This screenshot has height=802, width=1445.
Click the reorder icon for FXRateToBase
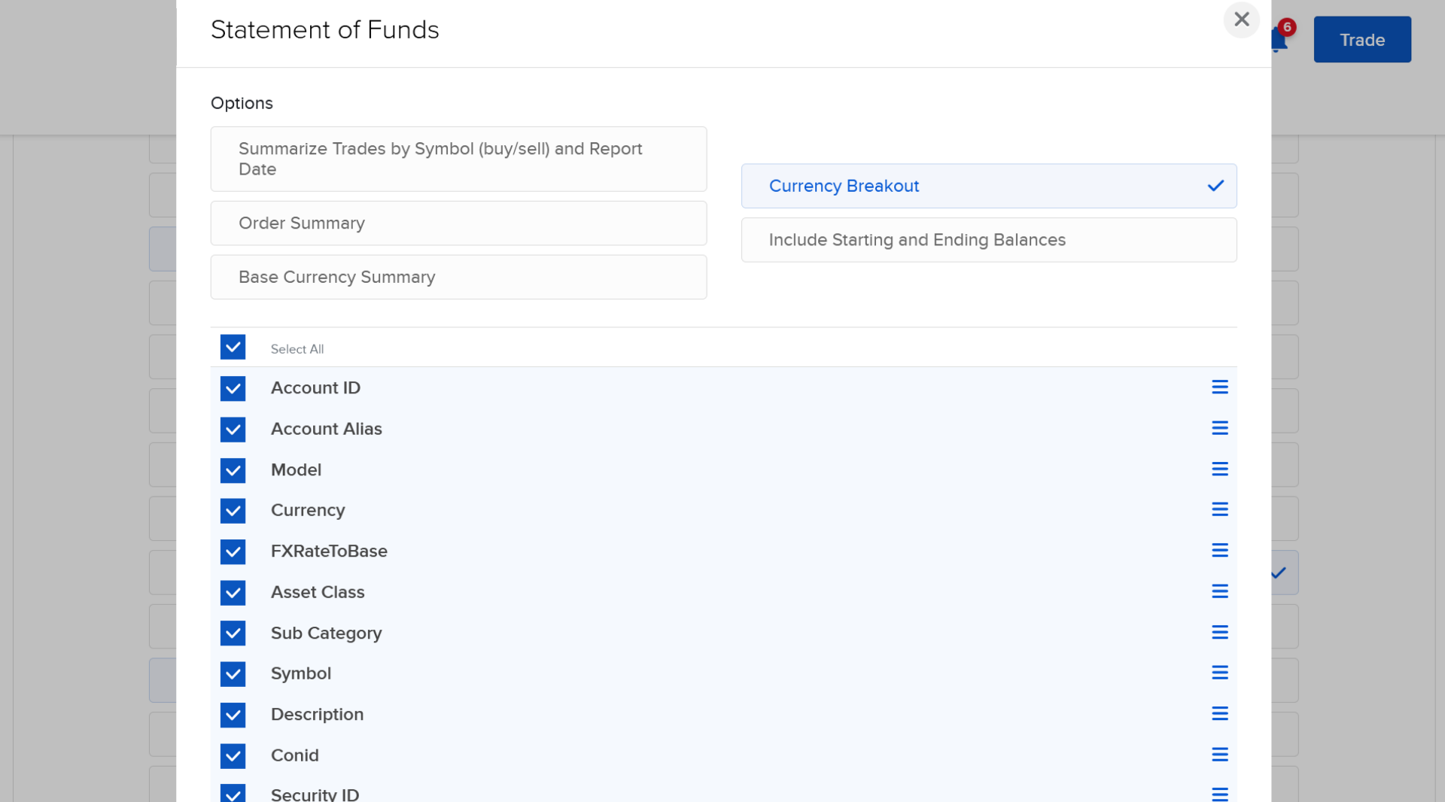pyautogui.click(x=1220, y=550)
